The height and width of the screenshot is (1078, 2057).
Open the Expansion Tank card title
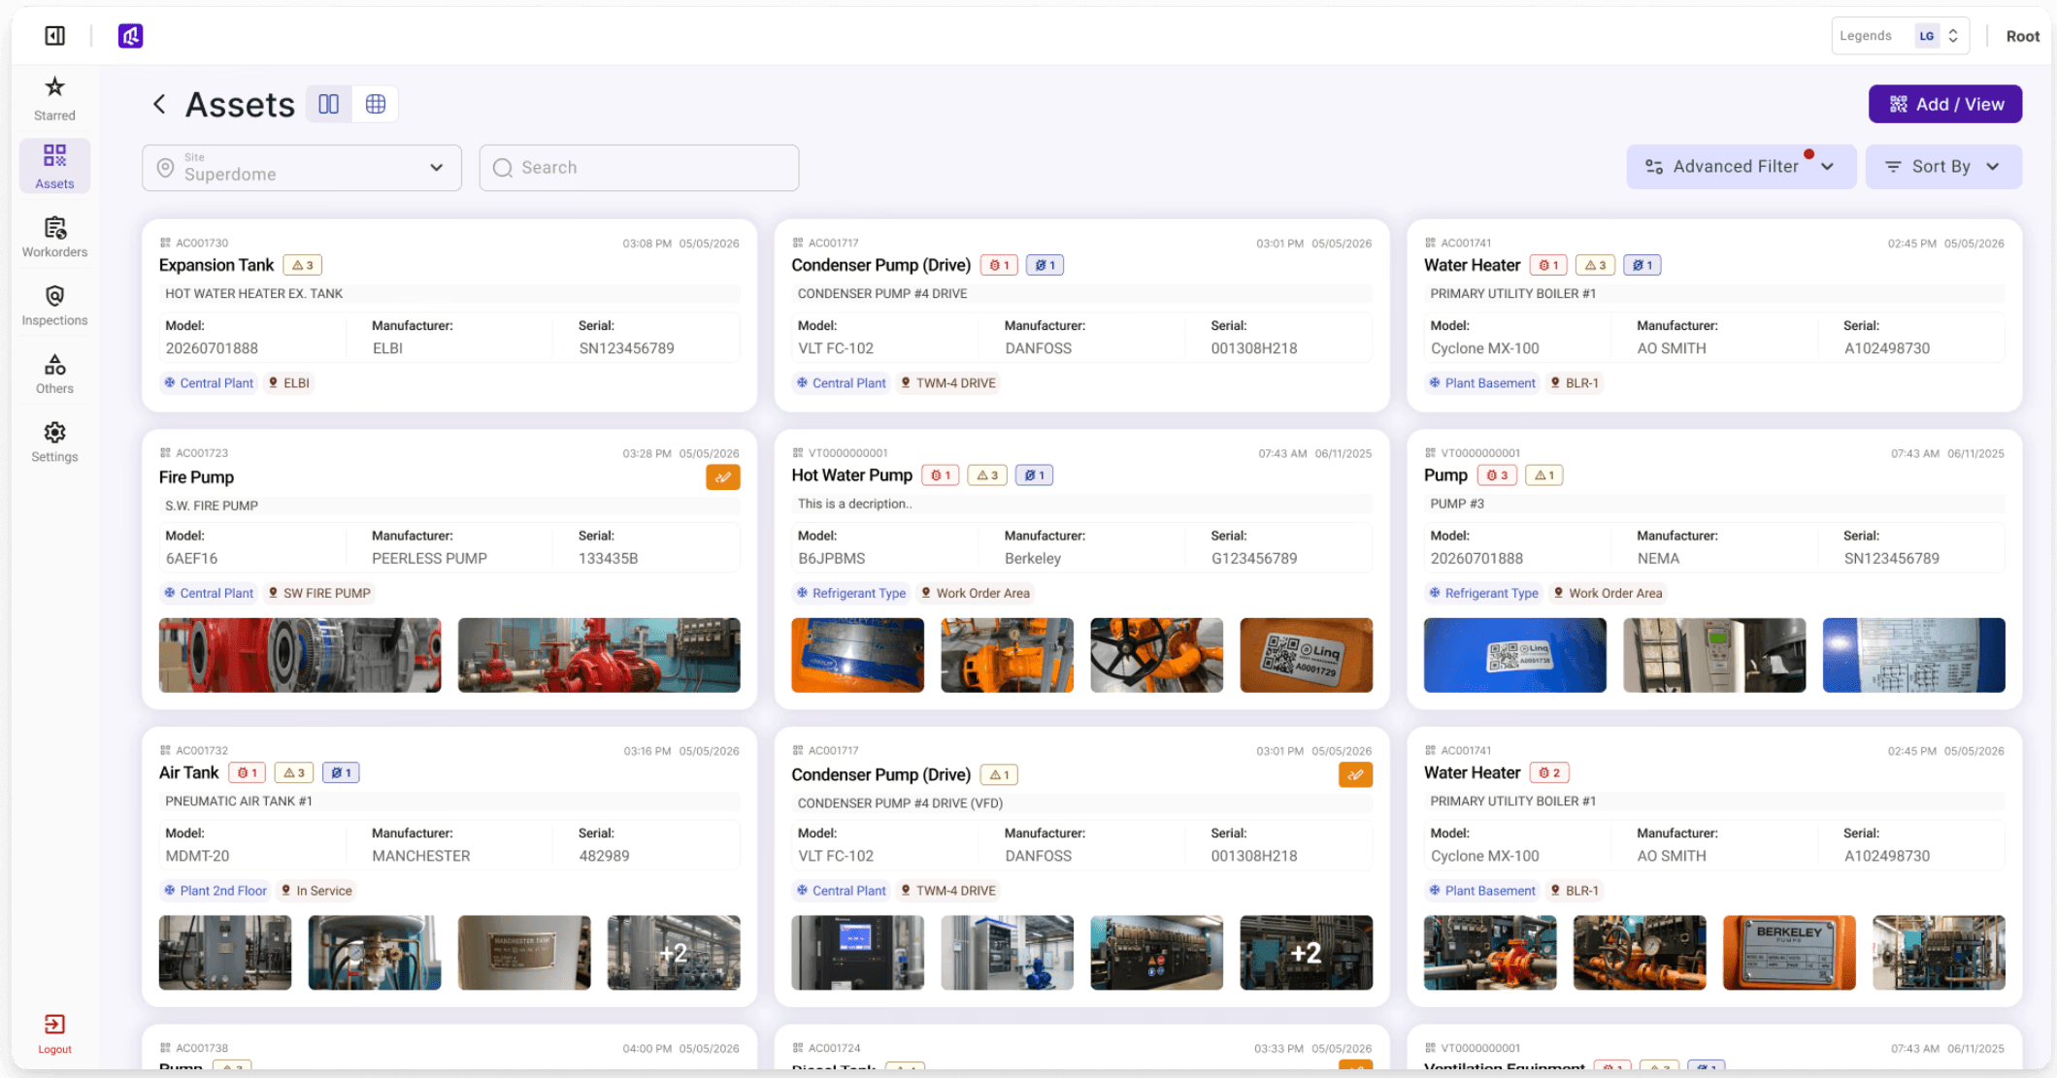click(x=216, y=265)
